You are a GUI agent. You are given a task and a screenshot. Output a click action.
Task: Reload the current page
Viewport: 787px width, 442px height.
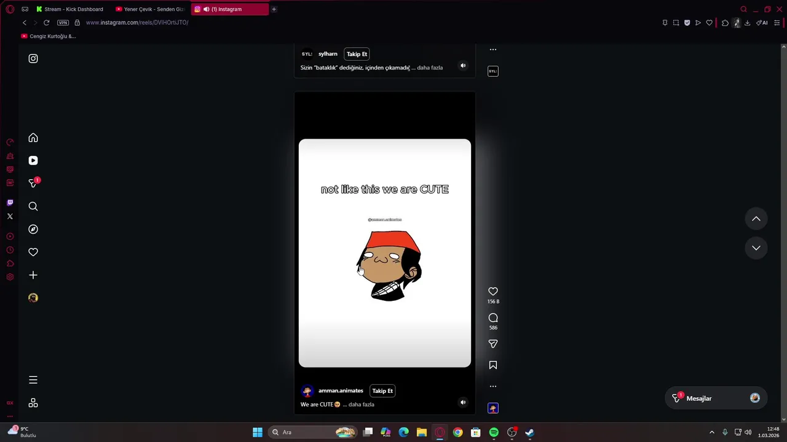point(46,23)
